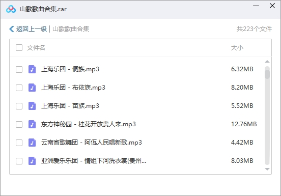
Task: Click the size value 12.76MB
Action: click(x=244, y=124)
